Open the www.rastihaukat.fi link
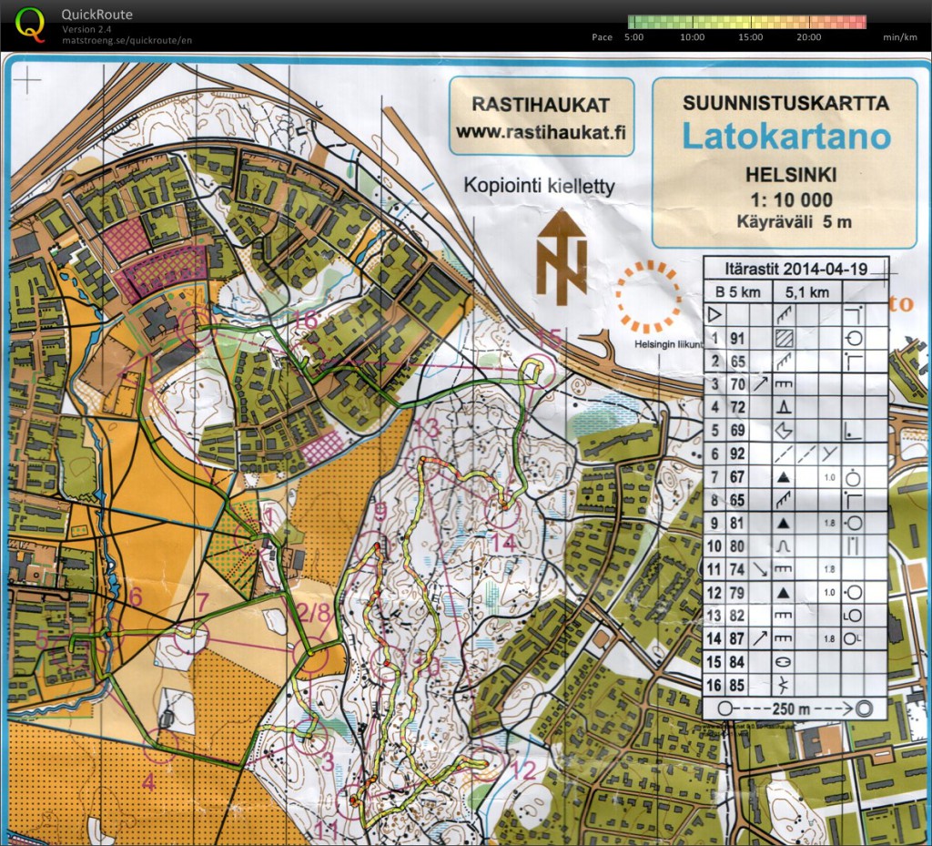 tap(541, 132)
